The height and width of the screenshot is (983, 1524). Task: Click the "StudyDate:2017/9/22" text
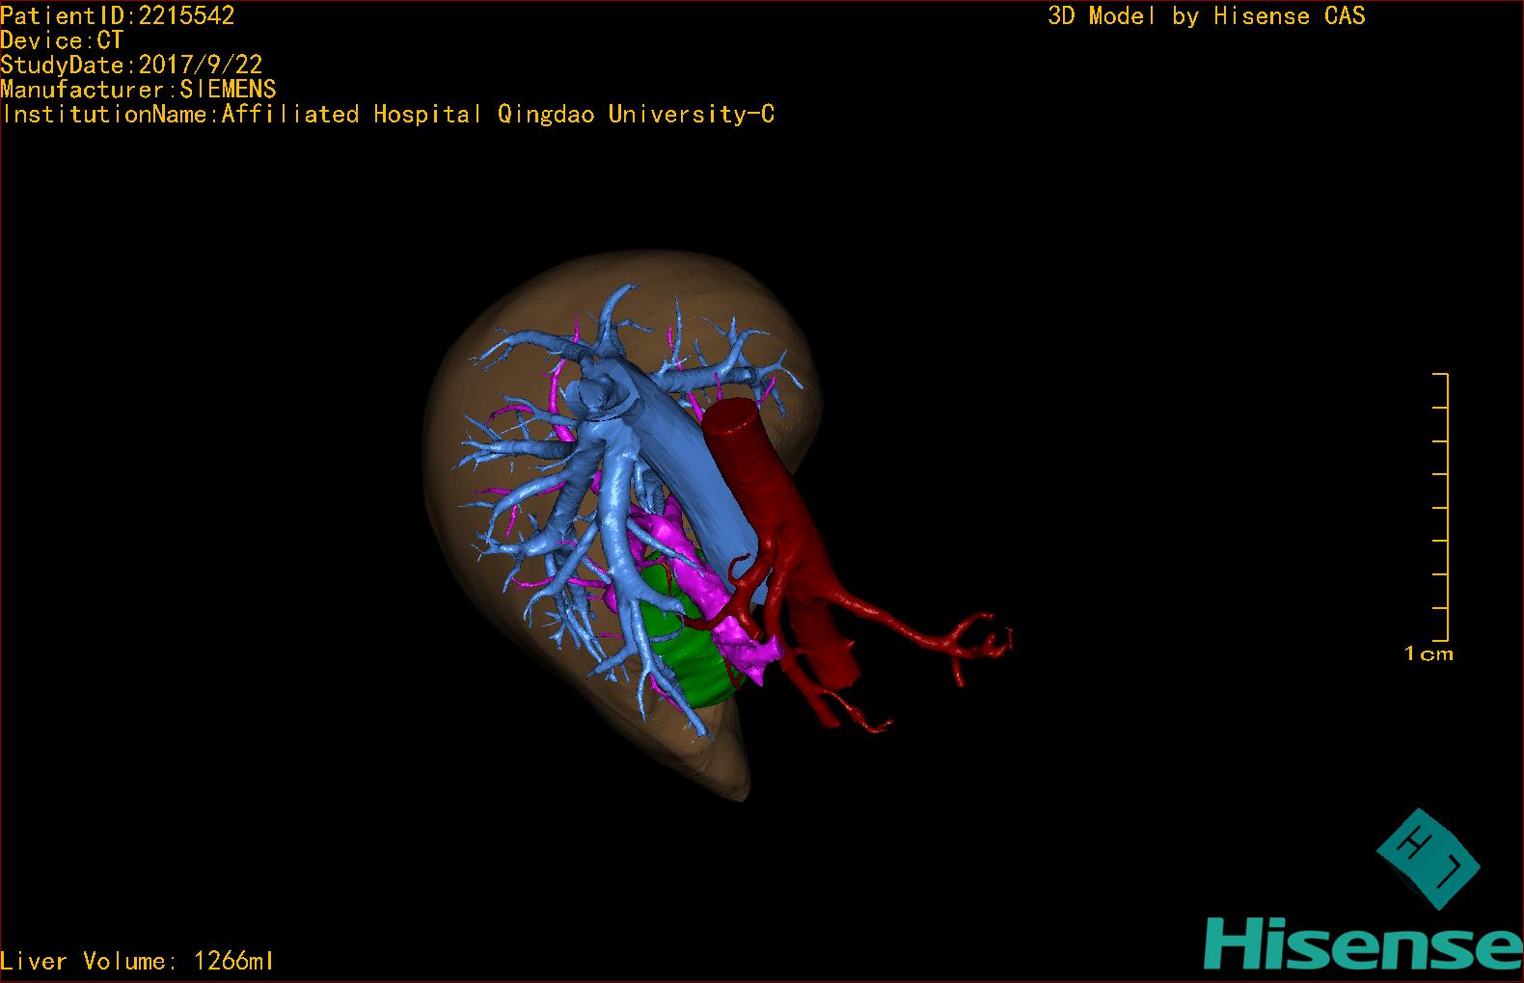(x=131, y=66)
